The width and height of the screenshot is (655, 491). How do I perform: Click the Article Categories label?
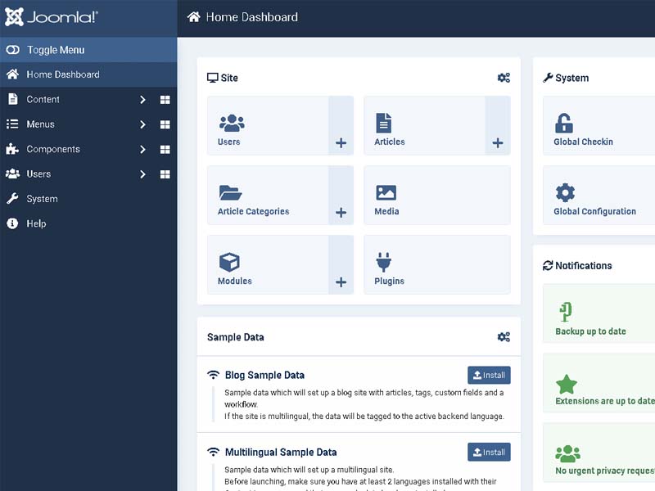[x=253, y=211]
